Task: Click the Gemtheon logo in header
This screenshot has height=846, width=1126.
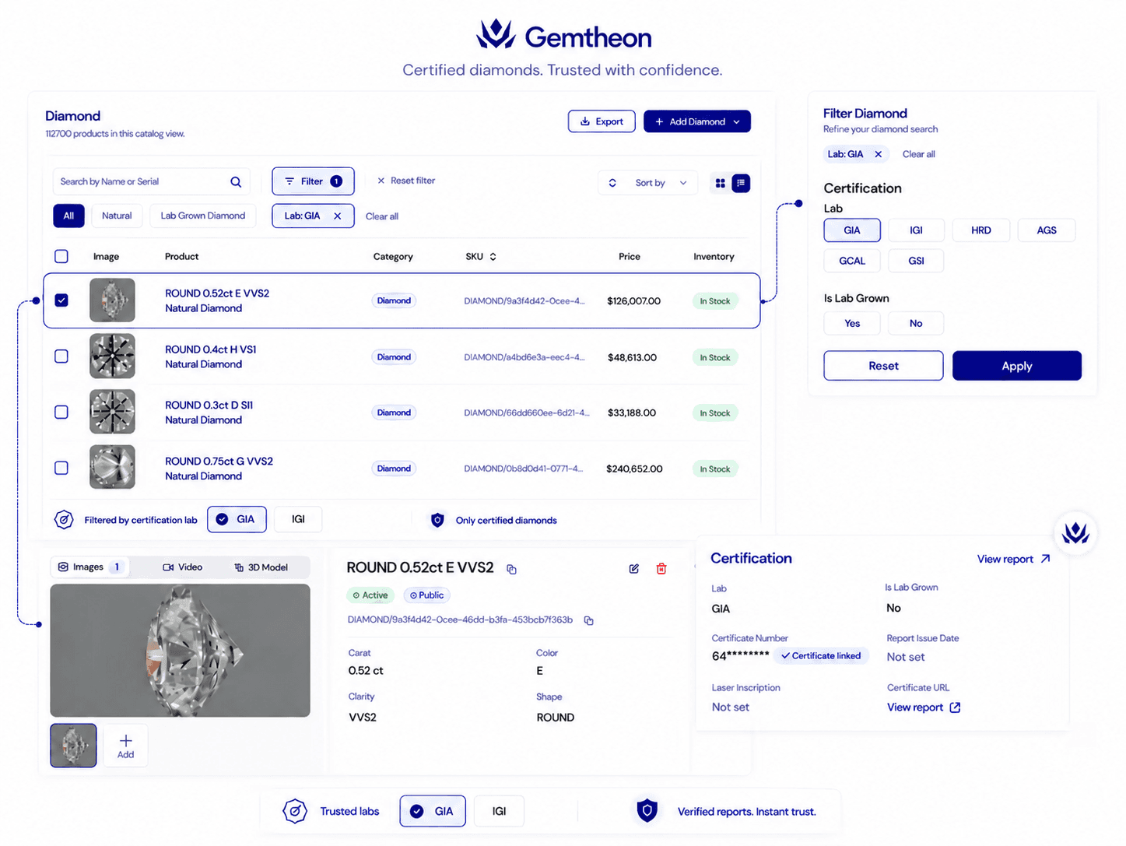Action: [564, 35]
